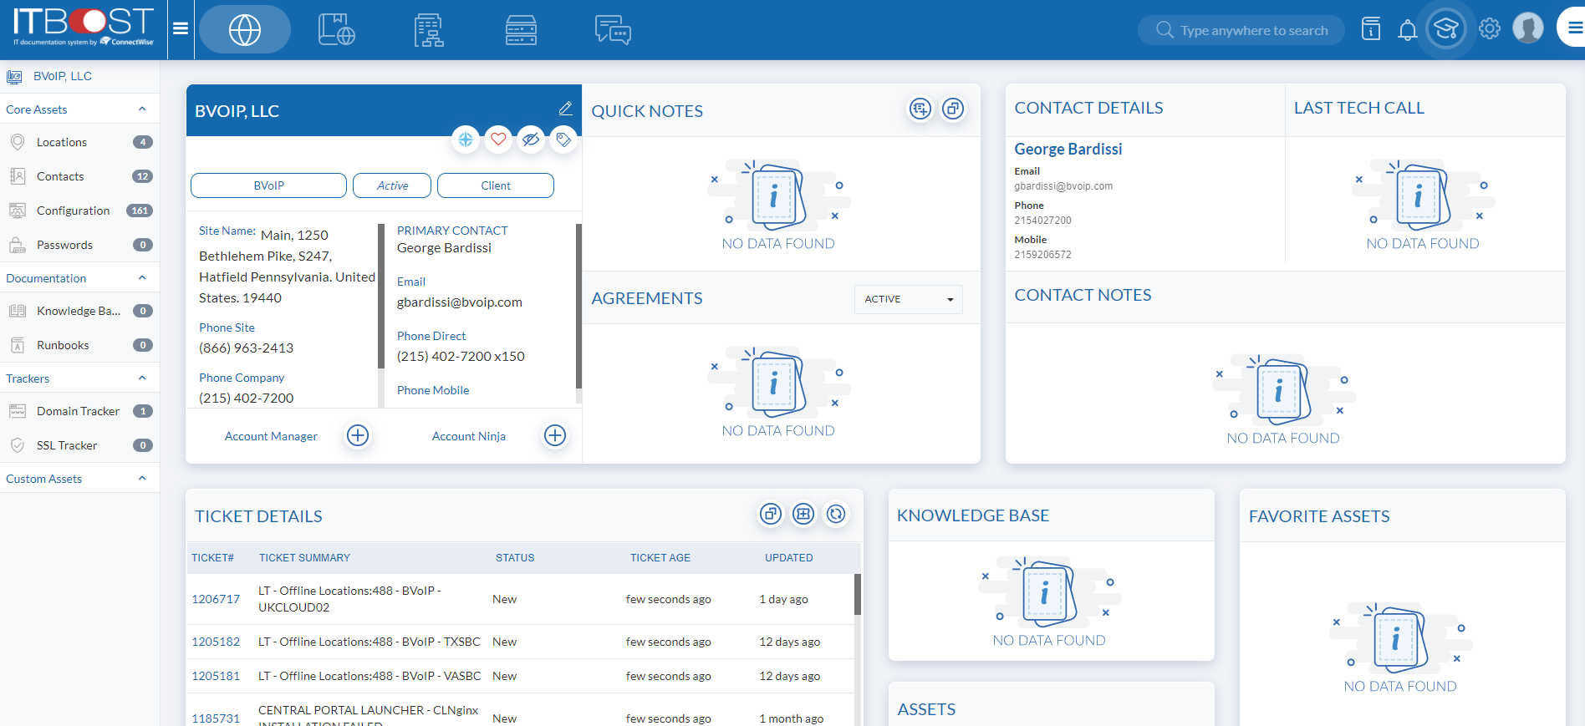Collapse the Trackers section
The width and height of the screenshot is (1585, 726).
142,378
